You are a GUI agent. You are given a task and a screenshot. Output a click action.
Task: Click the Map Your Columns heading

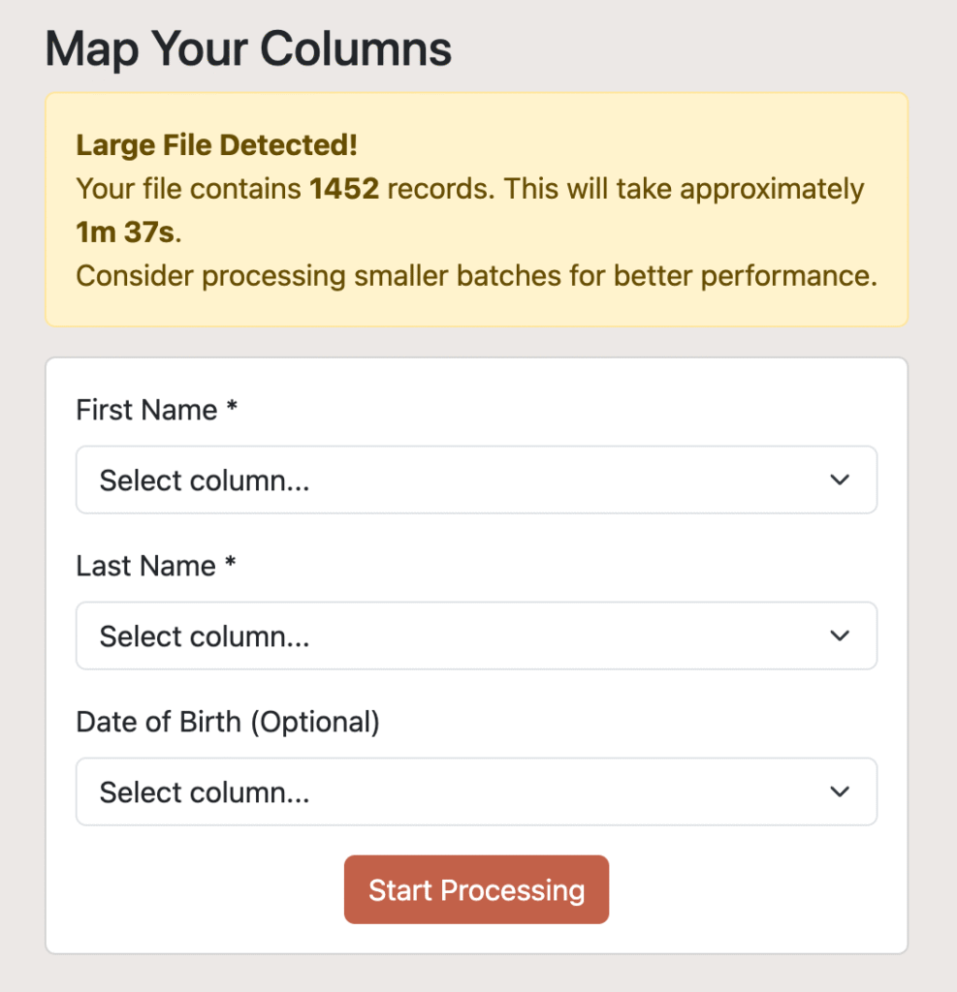click(248, 48)
